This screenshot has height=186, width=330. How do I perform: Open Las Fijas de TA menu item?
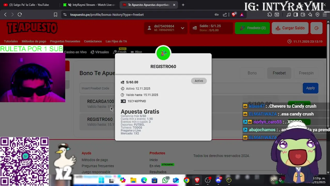click(116, 41)
